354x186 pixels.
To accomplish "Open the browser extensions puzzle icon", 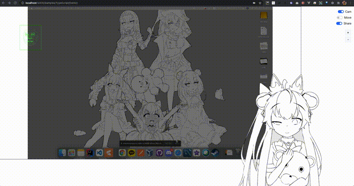I will [x=339, y=3].
